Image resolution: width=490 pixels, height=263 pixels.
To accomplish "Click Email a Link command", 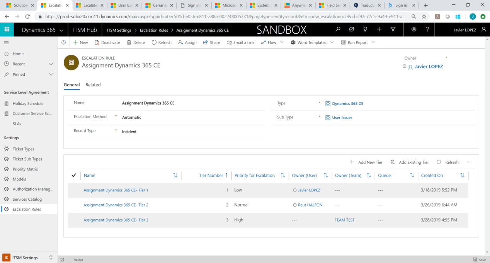I will click(x=241, y=43).
